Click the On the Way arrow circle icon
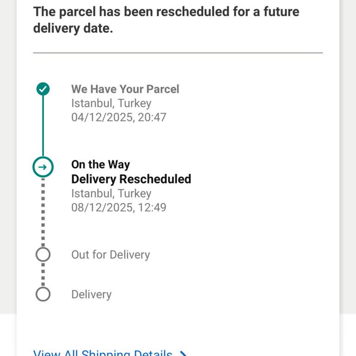 click(43, 167)
